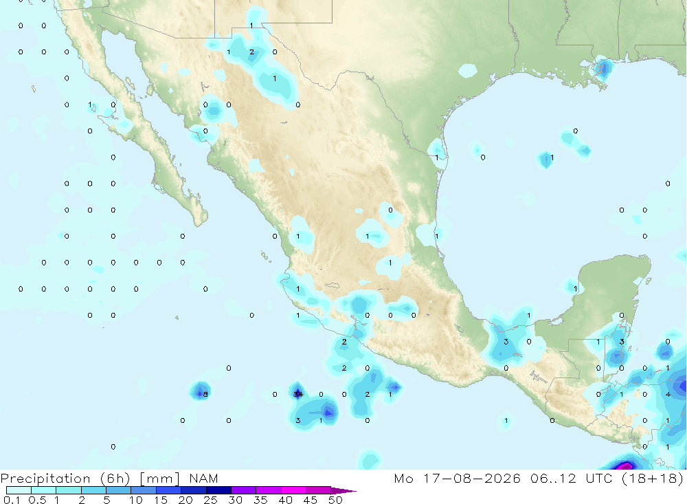Screen dimensions: 687x504
Task: Click the '25' legend scale label
Action: [x=210, y=500]
